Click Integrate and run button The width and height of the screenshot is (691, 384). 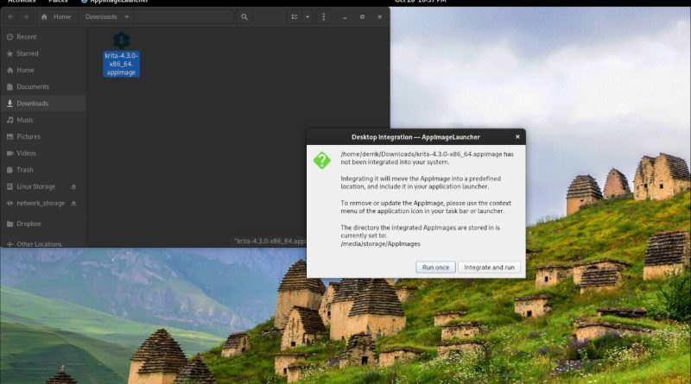pyautogui.click(x=489, y=268)
